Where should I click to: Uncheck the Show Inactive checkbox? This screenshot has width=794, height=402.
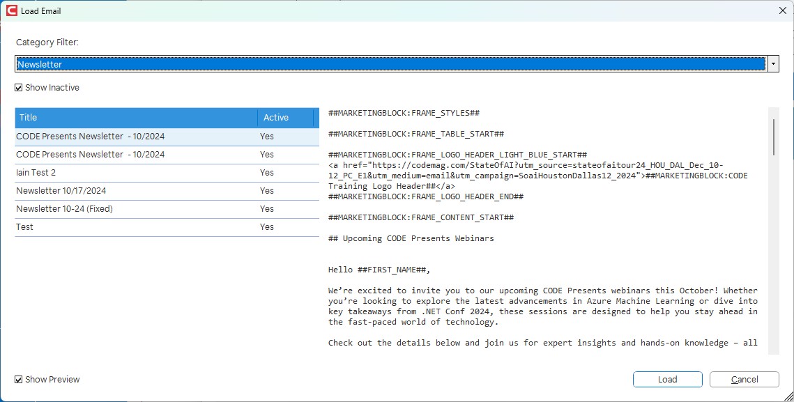[x=19, y=88]
